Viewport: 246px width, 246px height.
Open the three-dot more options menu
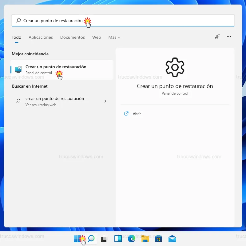click(229, 37)
